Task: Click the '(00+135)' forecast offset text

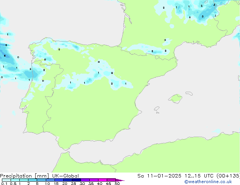Action: [228, 176]
